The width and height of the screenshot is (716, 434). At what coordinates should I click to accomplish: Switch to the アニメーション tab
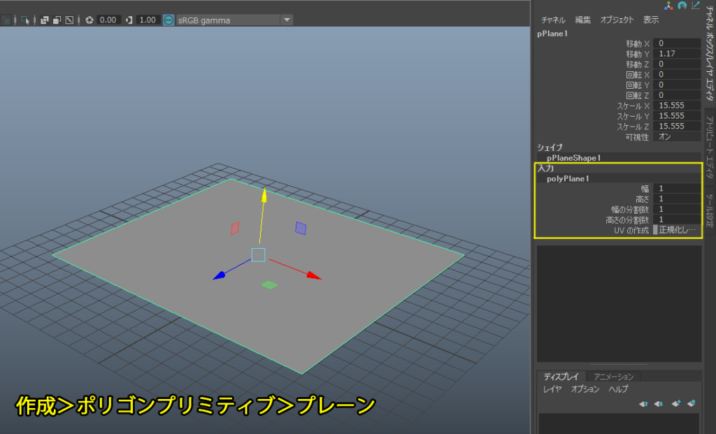(613, 377)
